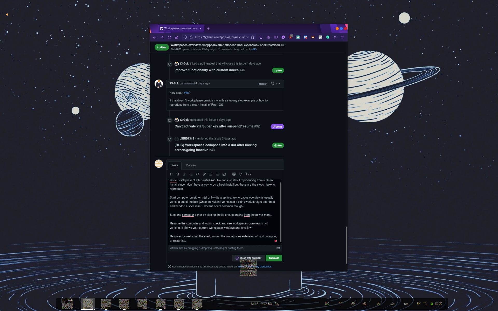This screenshot has height=311, width=498.
Task: Insert a numbered list in the comment
Action: point(217,174)
